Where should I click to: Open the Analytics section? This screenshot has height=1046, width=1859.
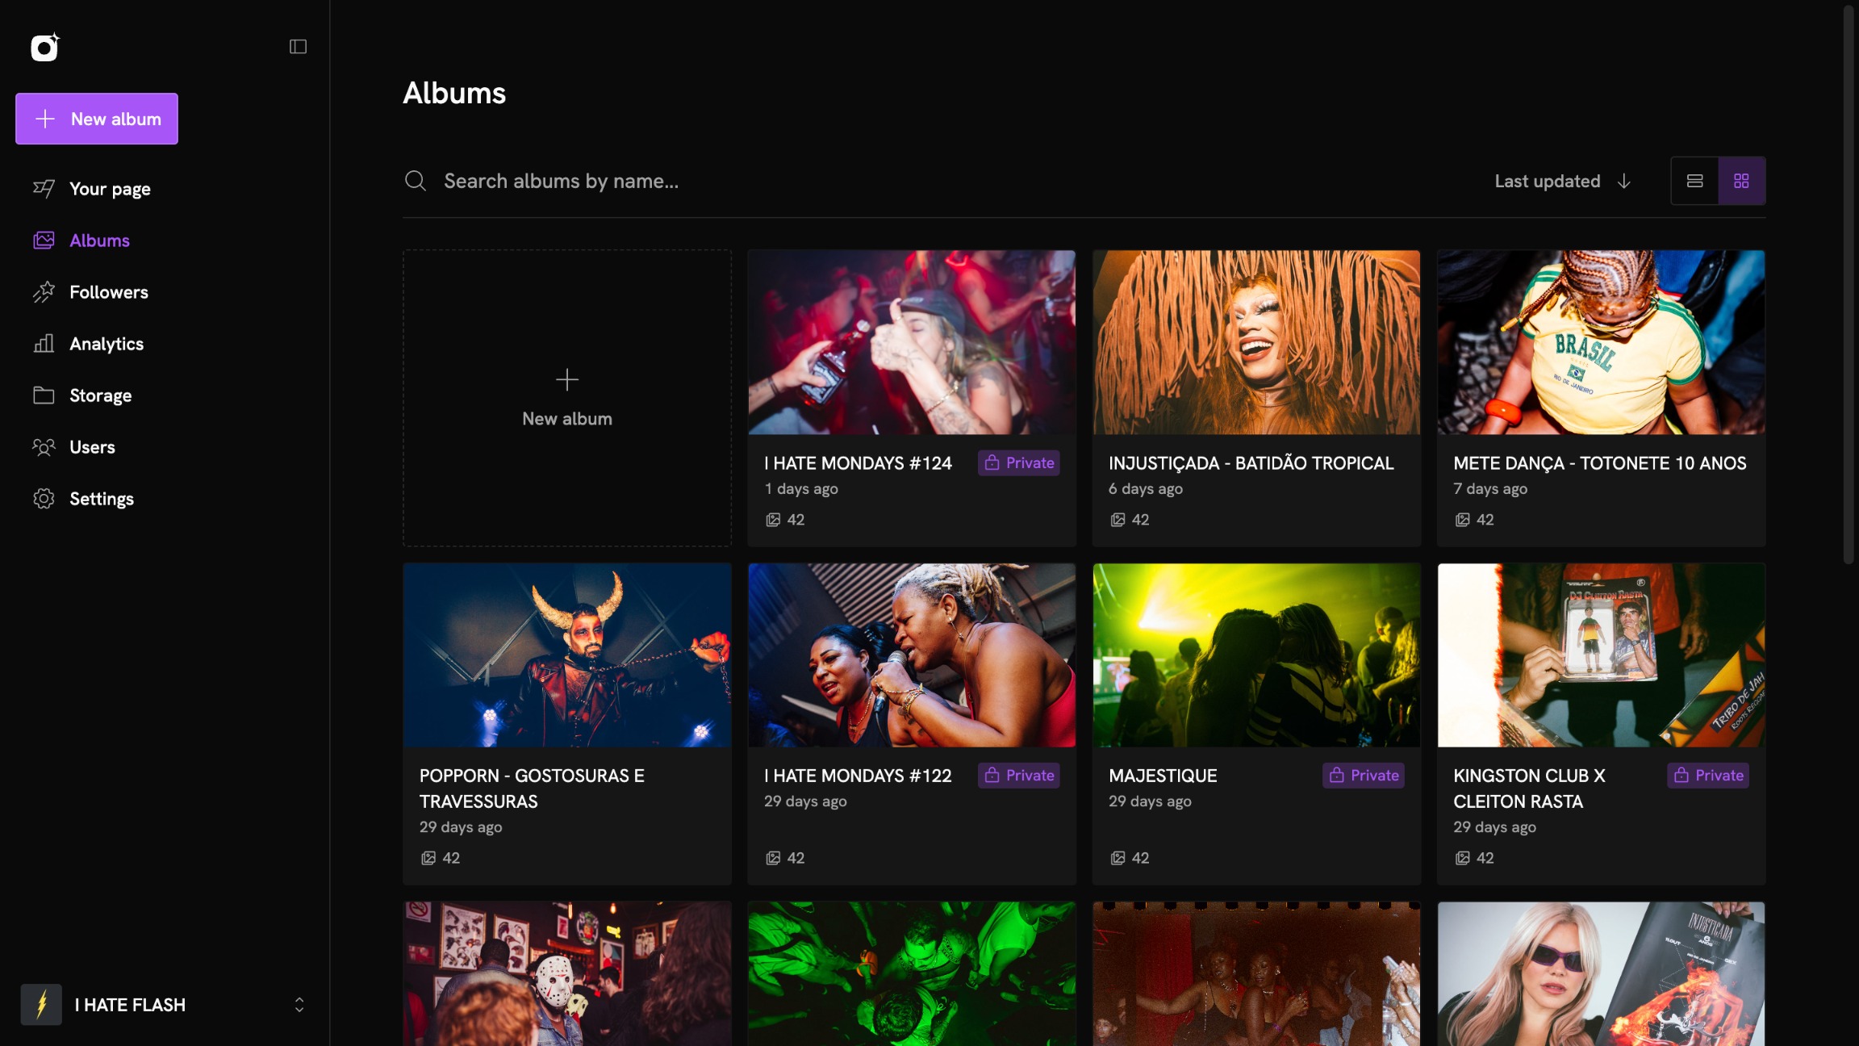[x=107, y=344]
